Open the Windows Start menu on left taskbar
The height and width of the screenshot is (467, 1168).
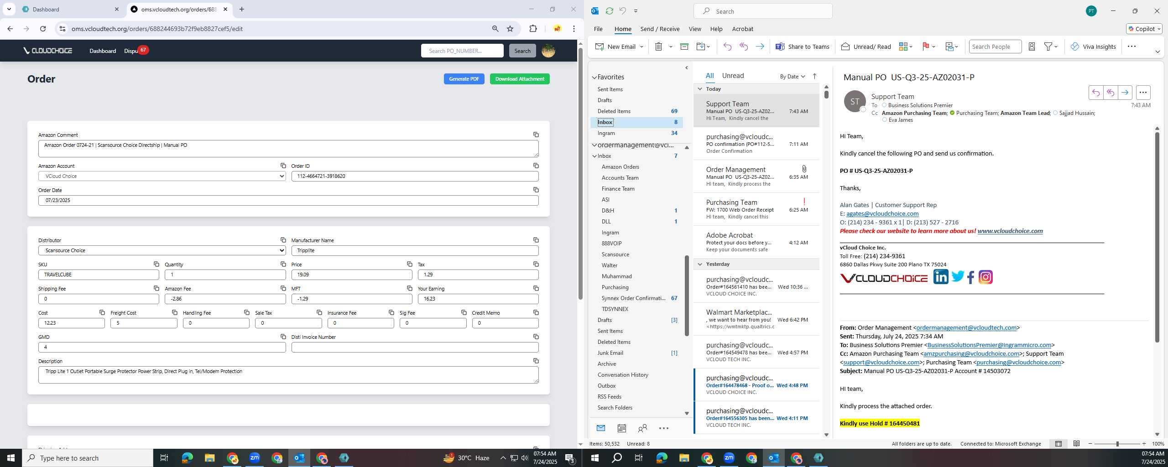pos(11,458)
